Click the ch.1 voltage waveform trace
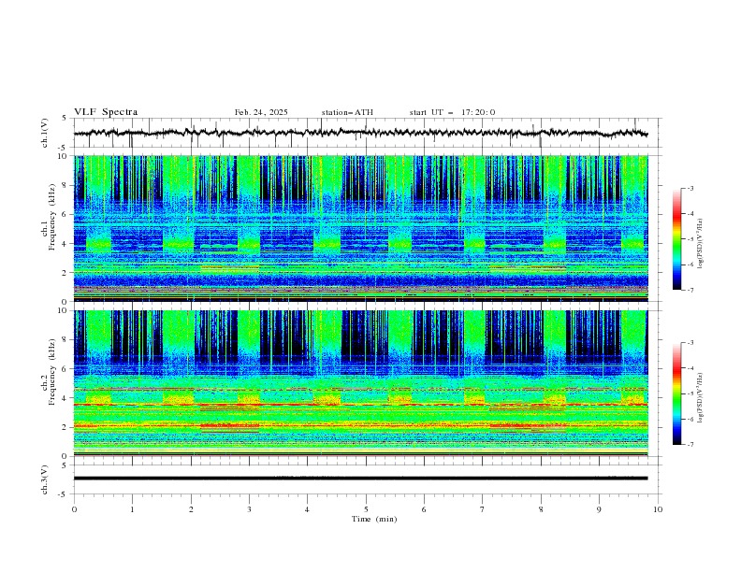741x572 pixels. 360,133
